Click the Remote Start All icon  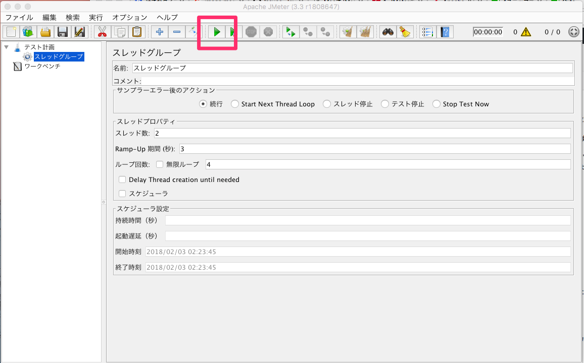click(290, 32)
